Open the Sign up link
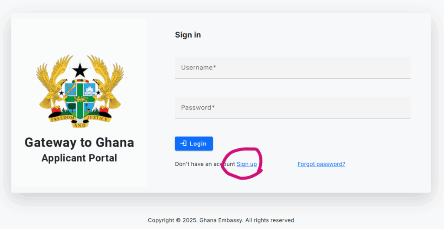 pyautogui.click(x=247, y=164)
